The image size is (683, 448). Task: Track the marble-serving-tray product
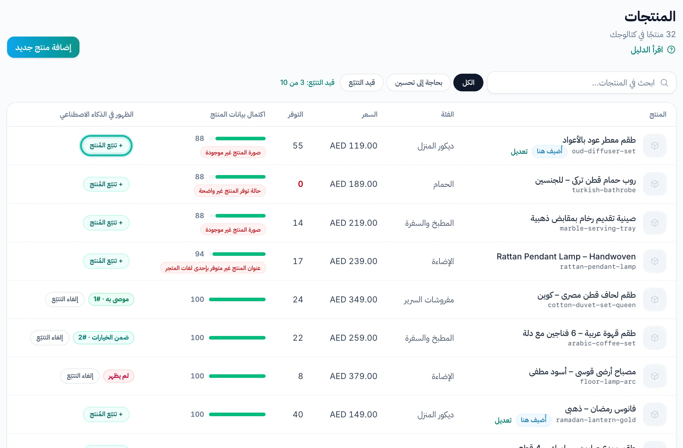pos(106,223)
